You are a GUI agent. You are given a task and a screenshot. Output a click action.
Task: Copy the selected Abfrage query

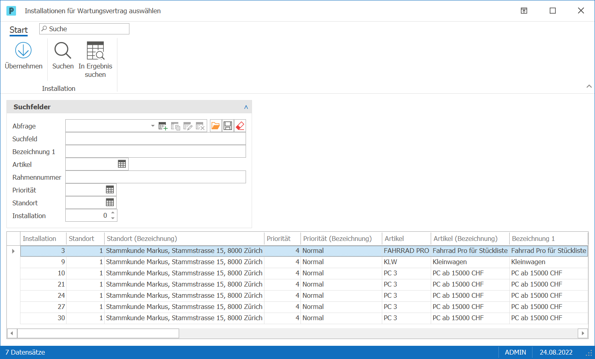click(x=175, y=126)
